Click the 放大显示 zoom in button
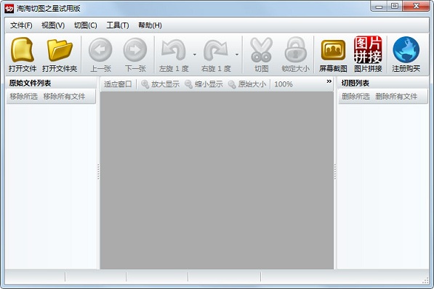434x289 pixels. tap(160, 84)
